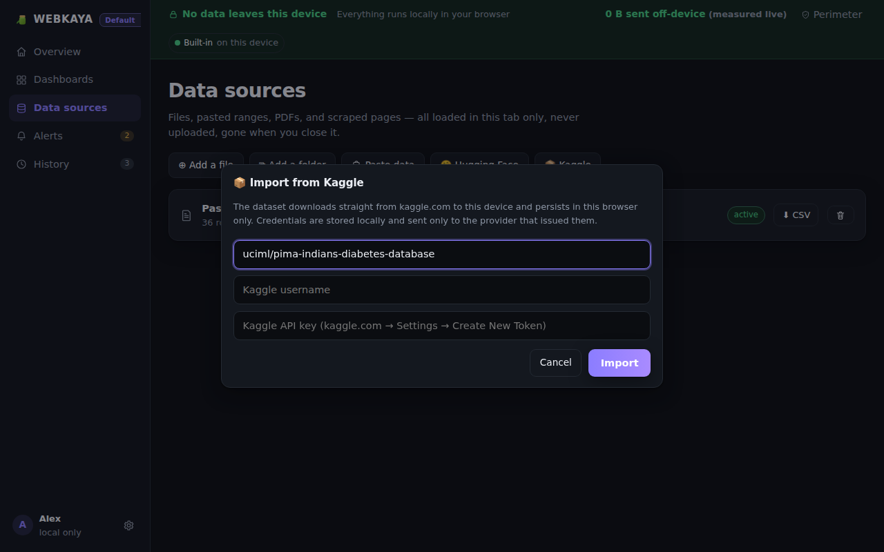Click the Perimeter shield button
Viewport: 884px width, 552px height.
[832, 14]
